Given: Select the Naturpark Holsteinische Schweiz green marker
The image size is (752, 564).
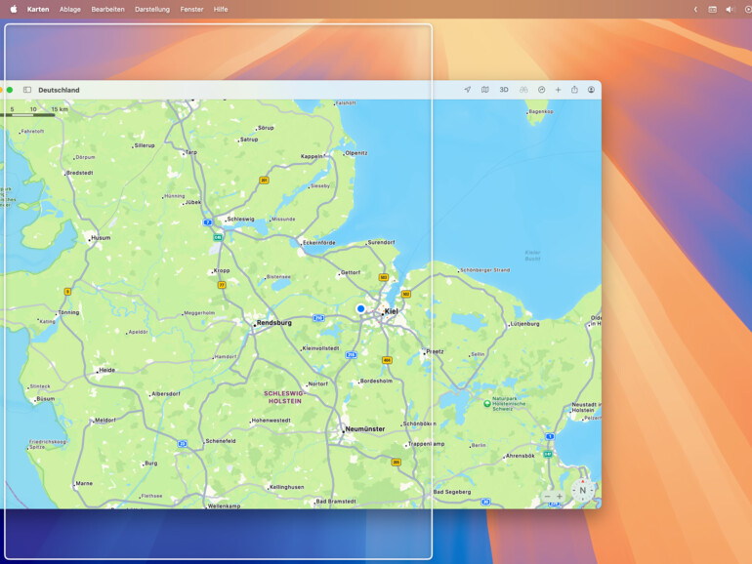Looking at the screenshot, I should [487, 403].
